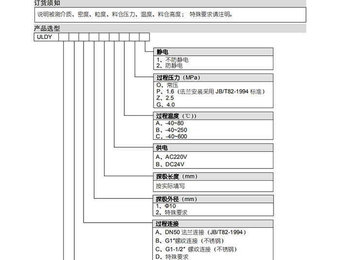The width and height of the screenshot is (340, 260).
Task: Select the A、AC220V power option
Action: tap(171, 157)
